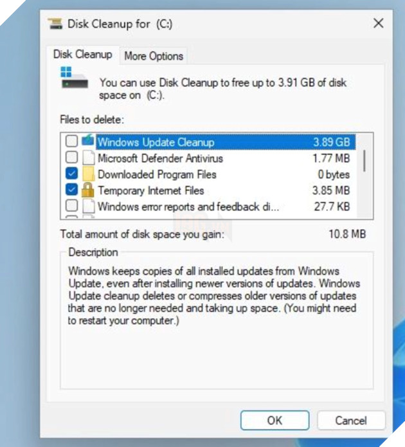Viewport: 405px width, 447px height.
Task: Select the Windows Update Cleanup row
Action: [211, 142]
